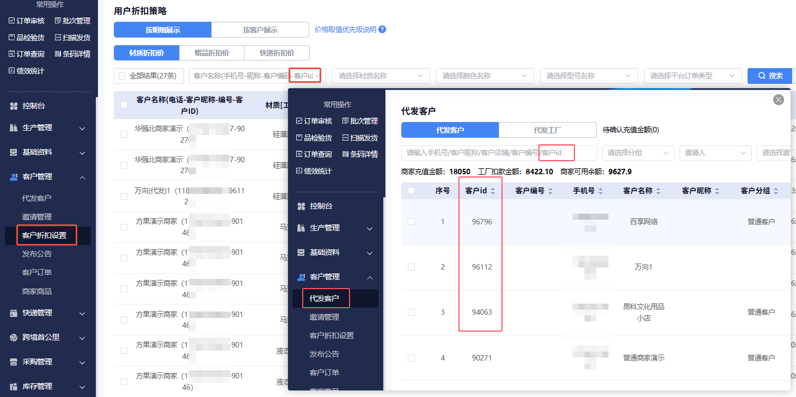Sort by 客户编号 using its sort icon
Image resolution: width=796 pixels, height=397 pixels.
550,191
